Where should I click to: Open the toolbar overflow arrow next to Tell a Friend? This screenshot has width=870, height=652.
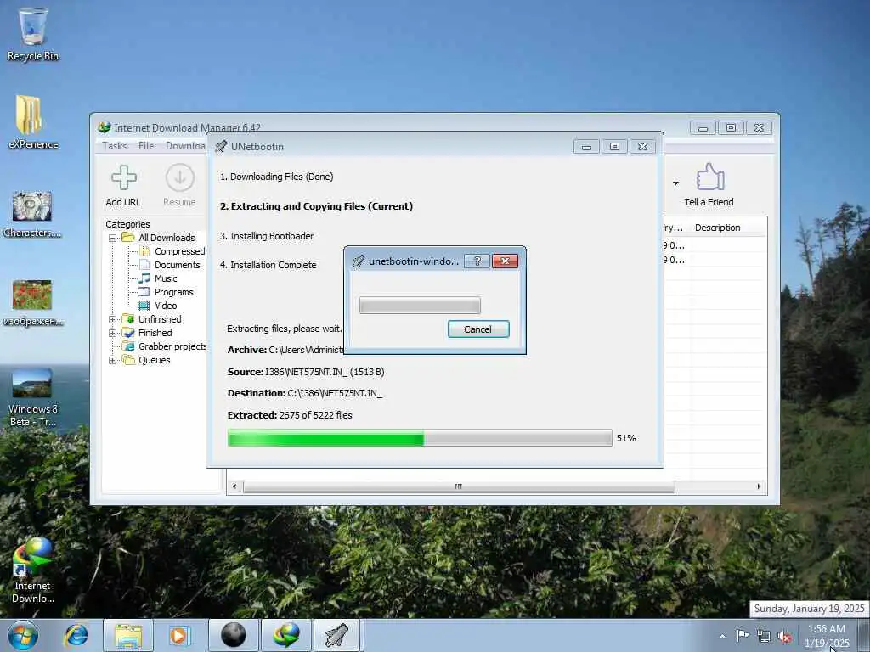pos(675,183)
